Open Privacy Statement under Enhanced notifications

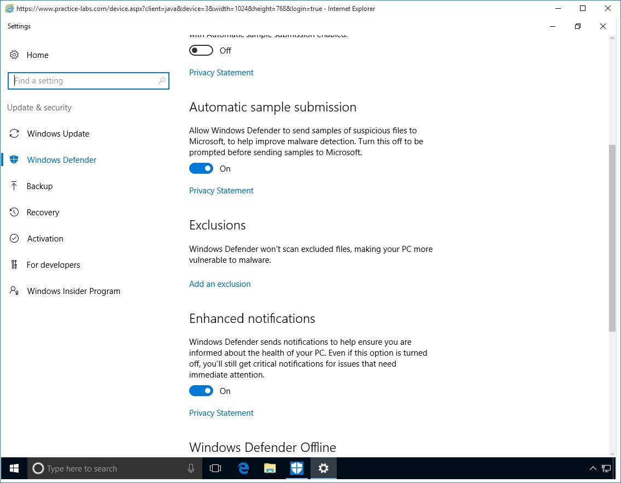221,413
